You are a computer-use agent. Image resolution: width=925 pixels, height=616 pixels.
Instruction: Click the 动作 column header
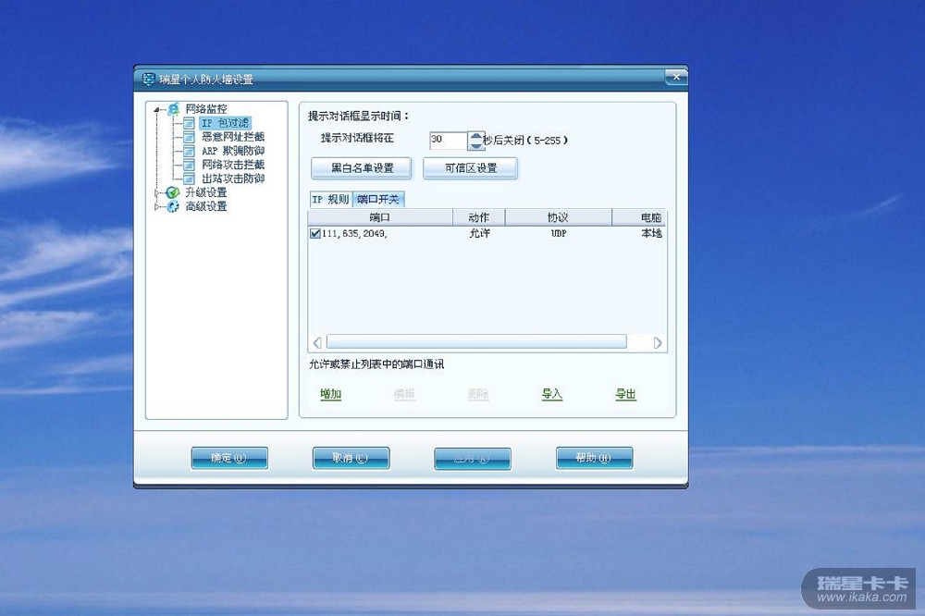click(479, 217)
